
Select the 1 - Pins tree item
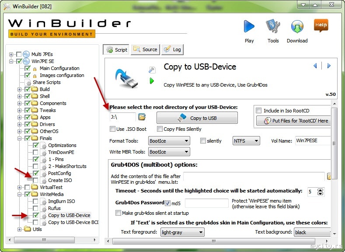56,159
